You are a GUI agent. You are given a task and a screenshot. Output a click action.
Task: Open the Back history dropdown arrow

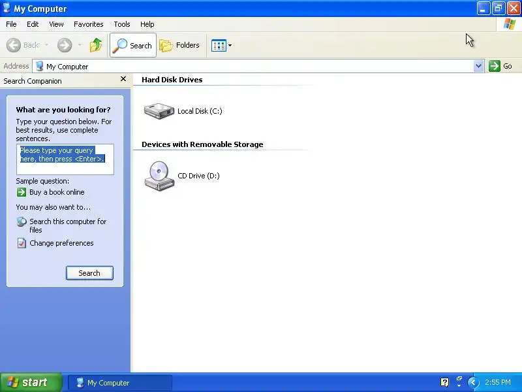pyautogui.click(x=46, y=45)
